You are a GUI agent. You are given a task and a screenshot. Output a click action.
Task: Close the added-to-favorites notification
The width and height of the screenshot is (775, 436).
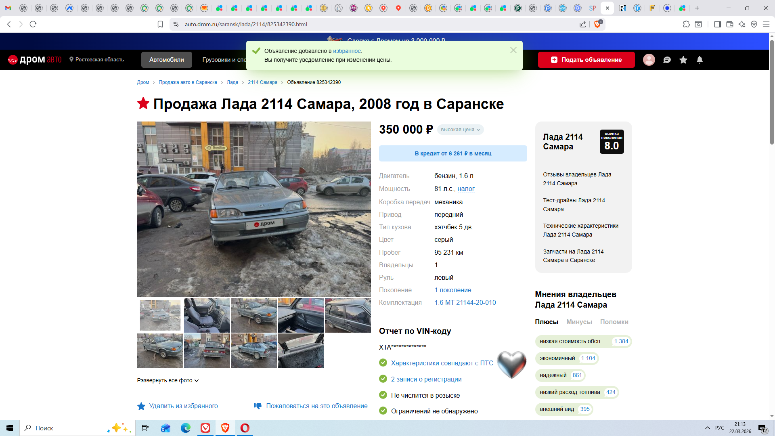513,50
